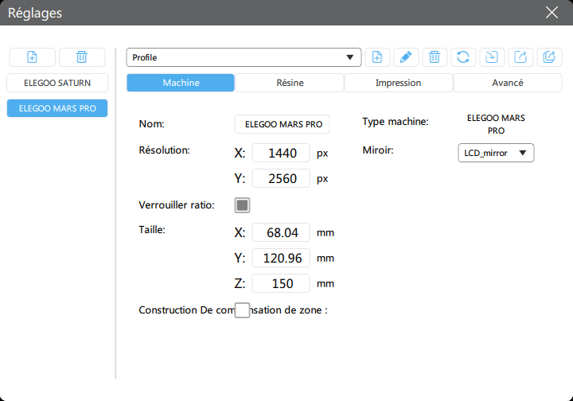Screen dimensions: 573x401
Task: Open the Profile dropdown
Action: click(x=244, y=57)
